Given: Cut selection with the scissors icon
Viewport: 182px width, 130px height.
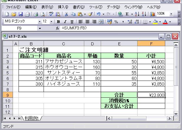Looking at the screenshot, I should [x=66, y=14].
